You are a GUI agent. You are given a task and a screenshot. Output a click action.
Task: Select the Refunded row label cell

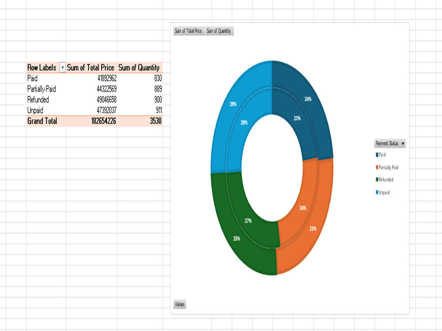click(x=46, y=100)
